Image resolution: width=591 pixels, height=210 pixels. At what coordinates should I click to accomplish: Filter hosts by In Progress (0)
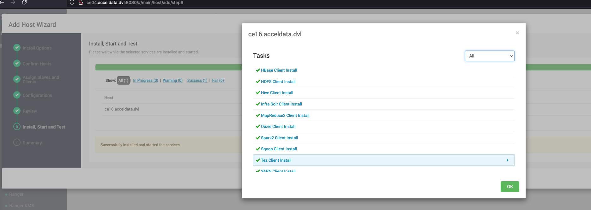click(x=146, y=81)
